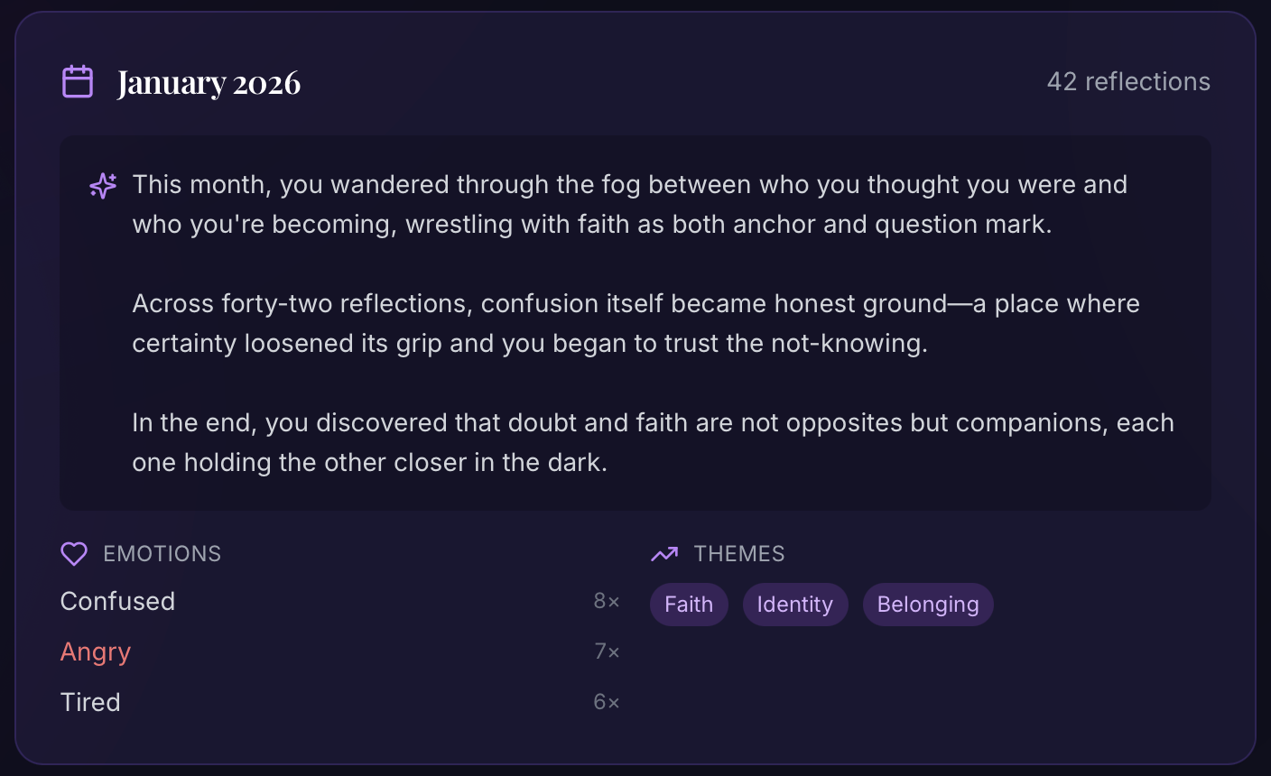Click the 8× count for Confused

pyautogui.click(x=607, y=602)
